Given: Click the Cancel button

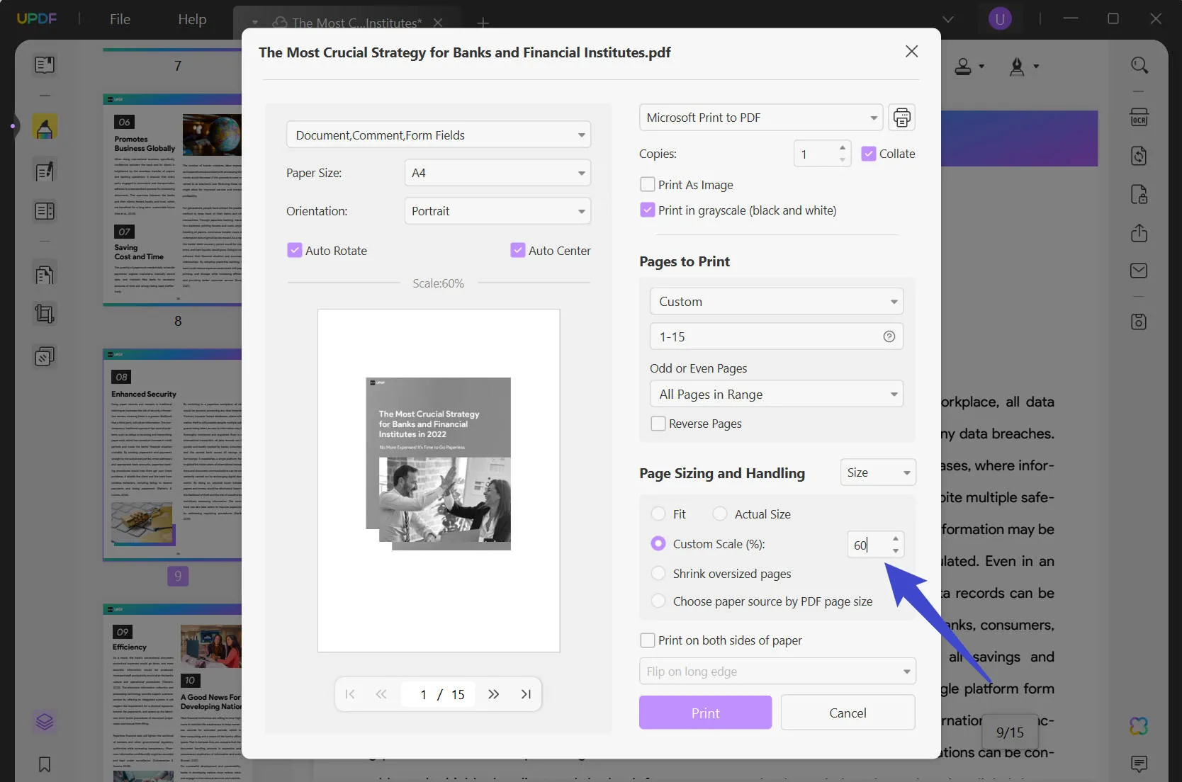Looking at the screenshot, I should (848, 713).
